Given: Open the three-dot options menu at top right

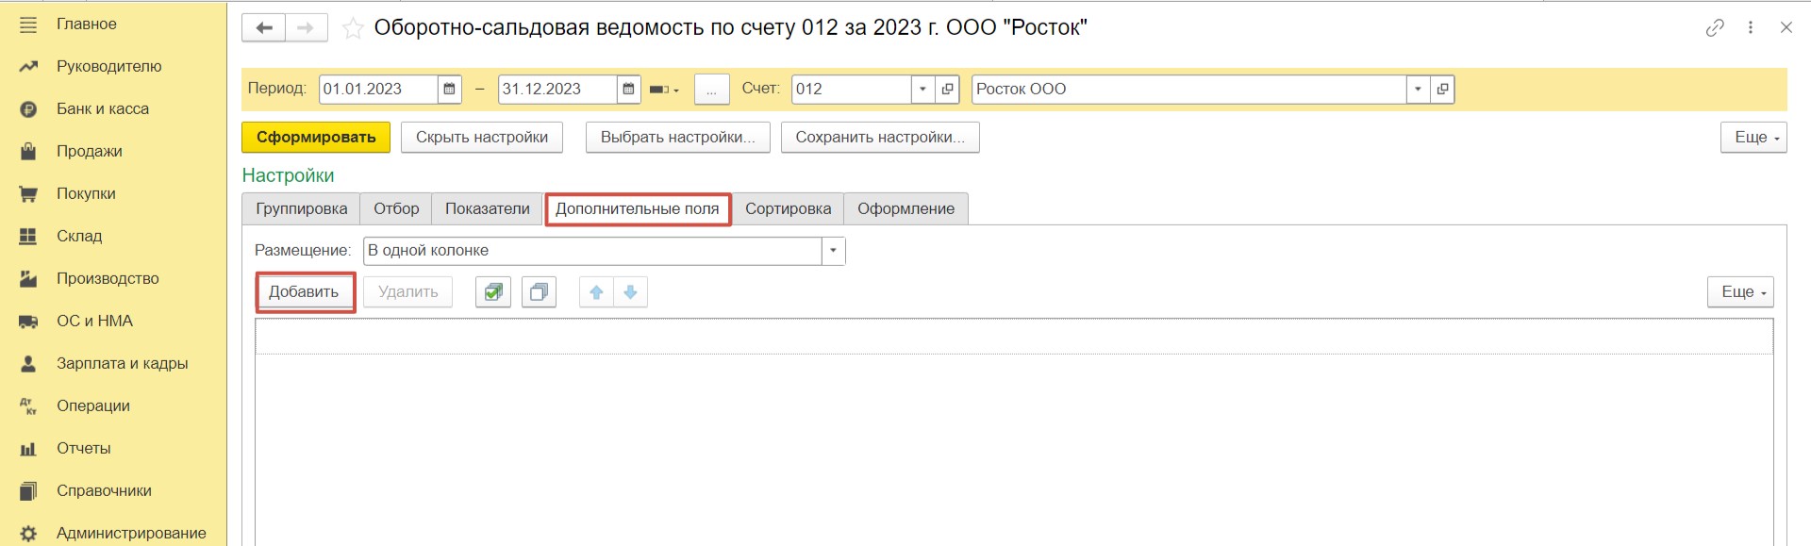Looking at the screenshot, I should [x=1751, y=27].
